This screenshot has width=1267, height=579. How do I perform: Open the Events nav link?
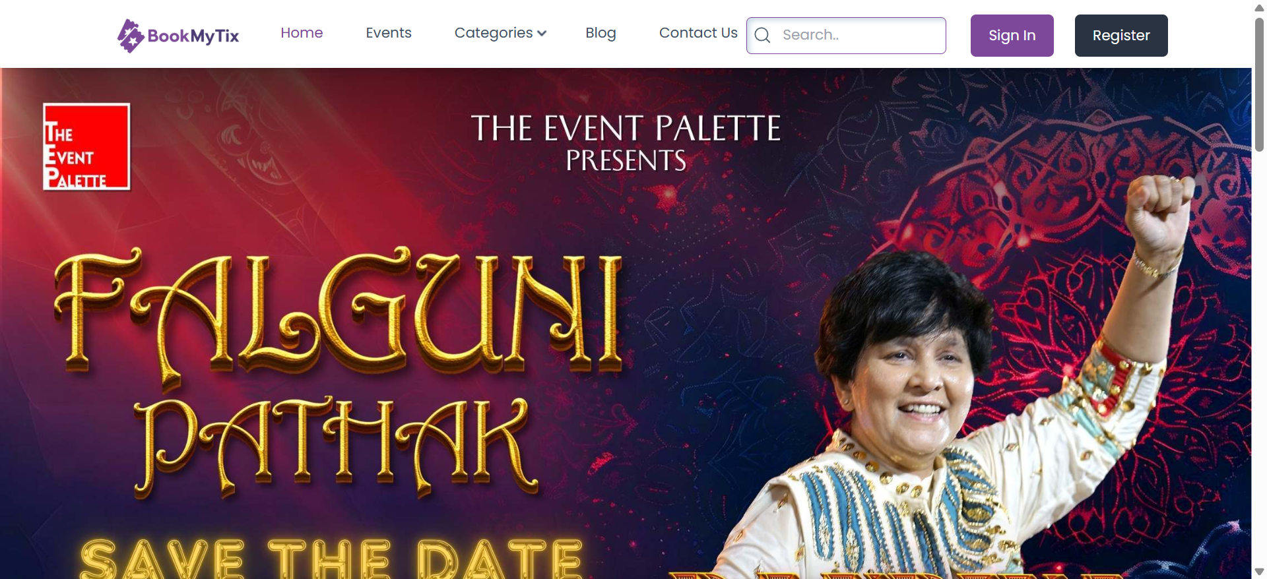point(389,33)
